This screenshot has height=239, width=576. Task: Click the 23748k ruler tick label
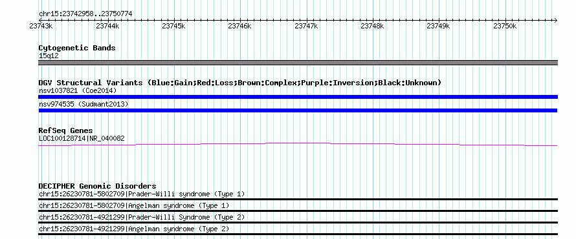pos(373,26)
